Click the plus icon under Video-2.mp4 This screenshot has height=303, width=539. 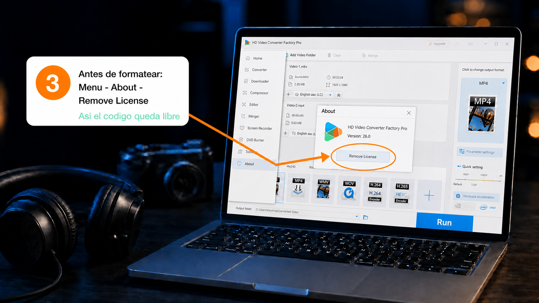coord(285,133)
